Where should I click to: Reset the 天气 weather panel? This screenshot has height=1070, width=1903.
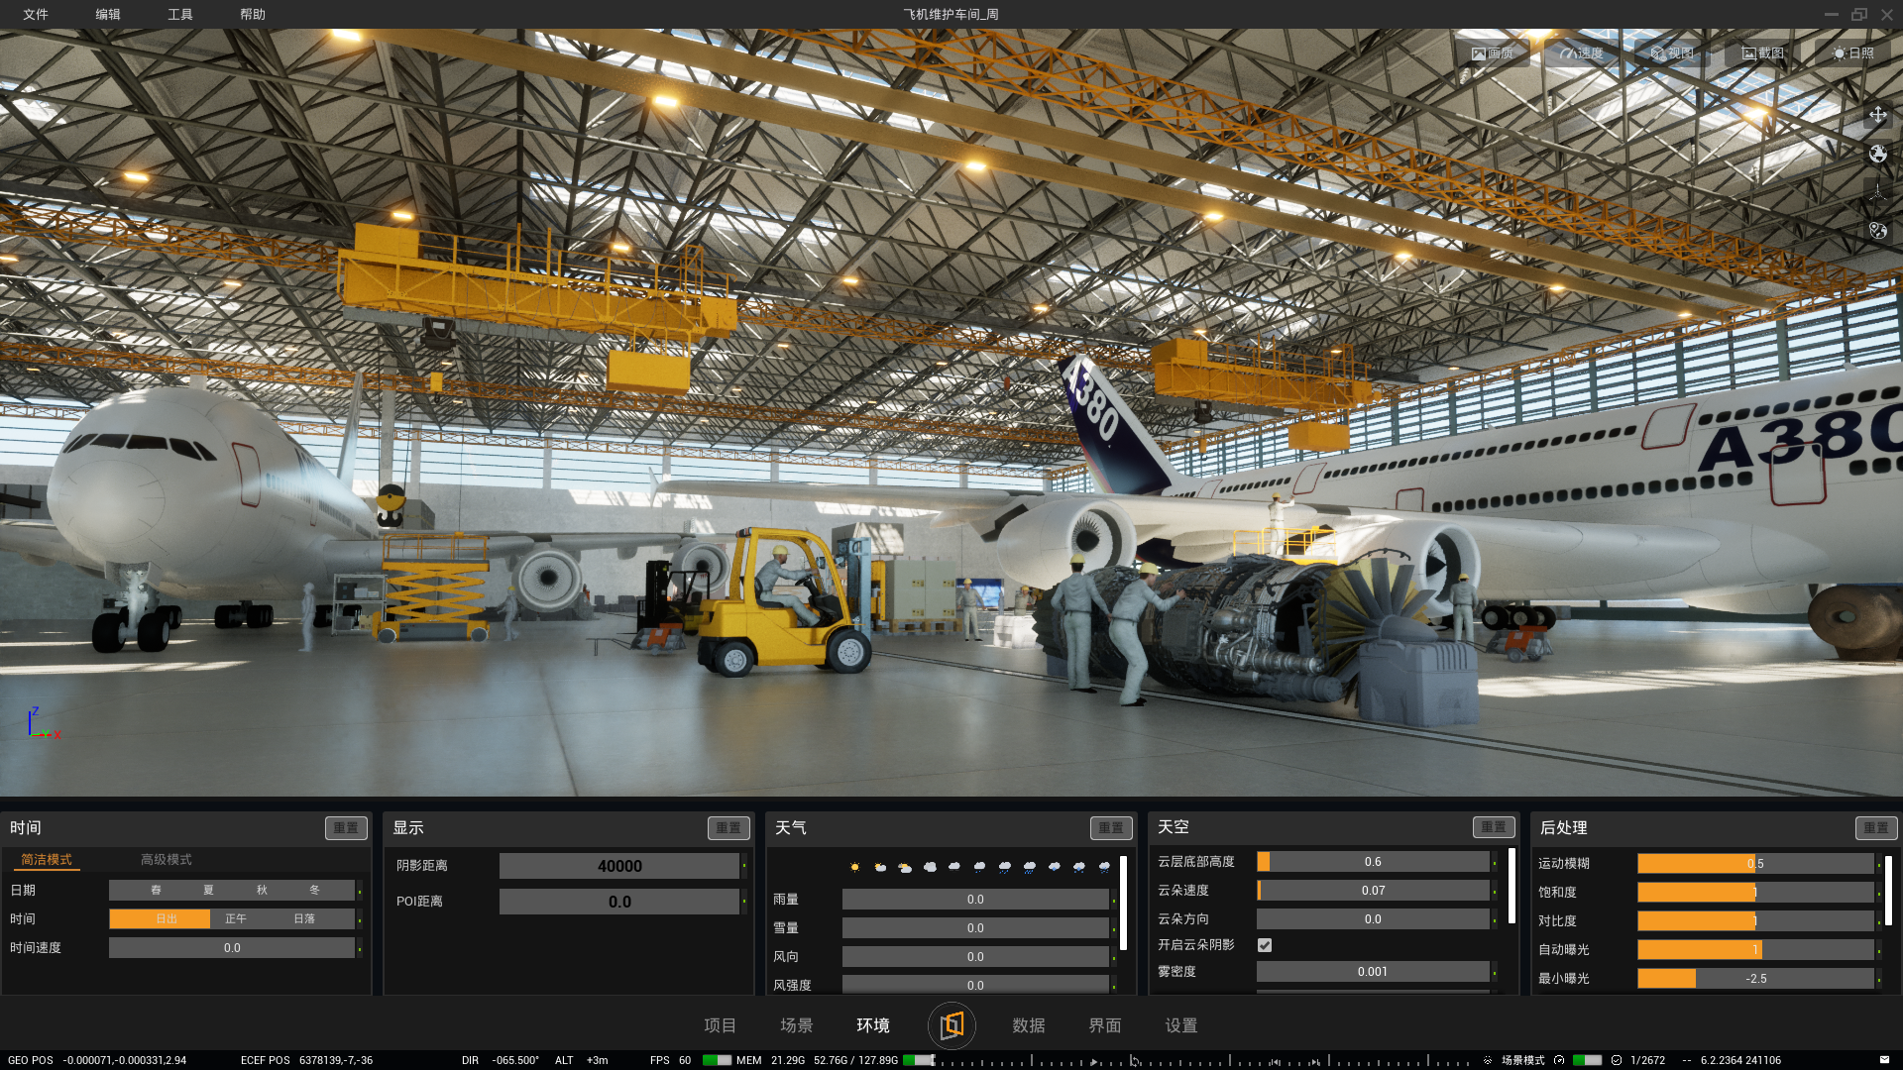point(1111,828)
